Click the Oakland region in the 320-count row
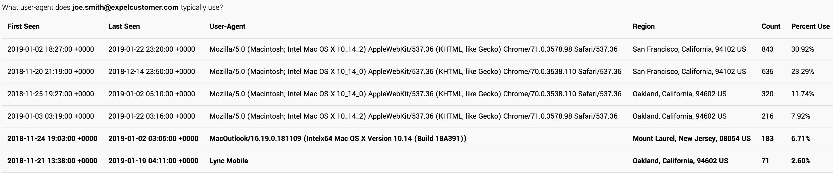The image size is (833, 173). (x=679, y=94)
